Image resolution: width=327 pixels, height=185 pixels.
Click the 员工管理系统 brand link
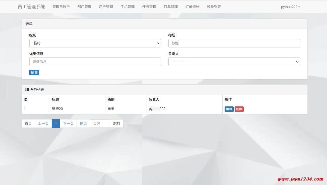click(x=31, y=7)
